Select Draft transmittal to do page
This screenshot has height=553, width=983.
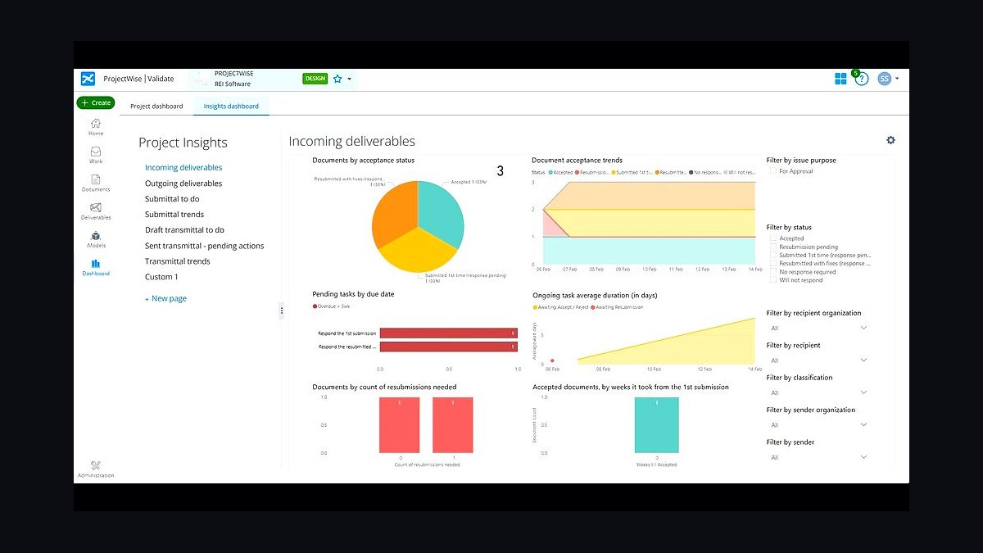pyautogui.click(x=184, y=230)
